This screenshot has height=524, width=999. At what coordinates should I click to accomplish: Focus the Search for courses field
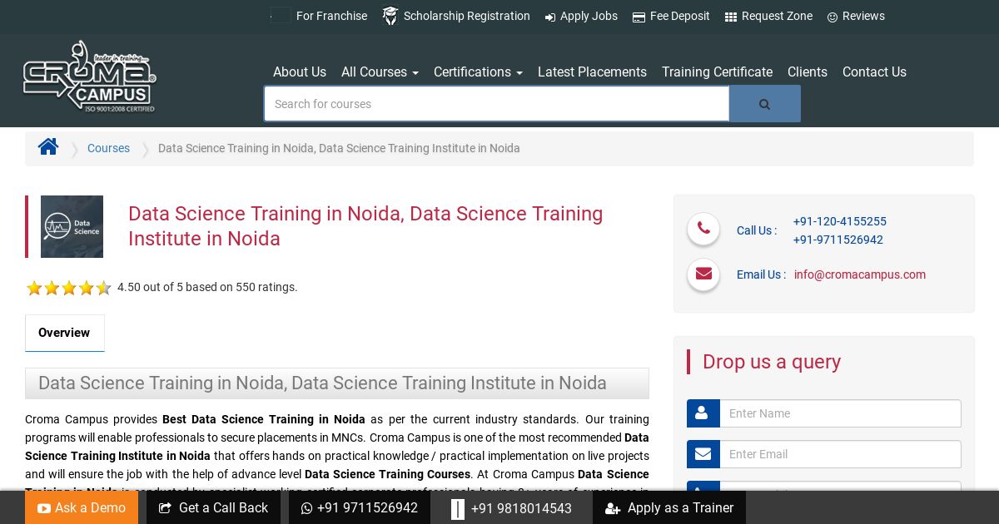[x=497, y=104]
